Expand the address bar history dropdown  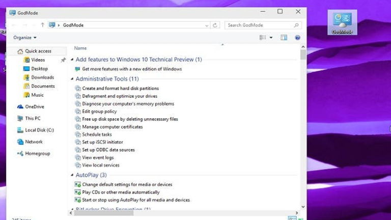point(207,25)
